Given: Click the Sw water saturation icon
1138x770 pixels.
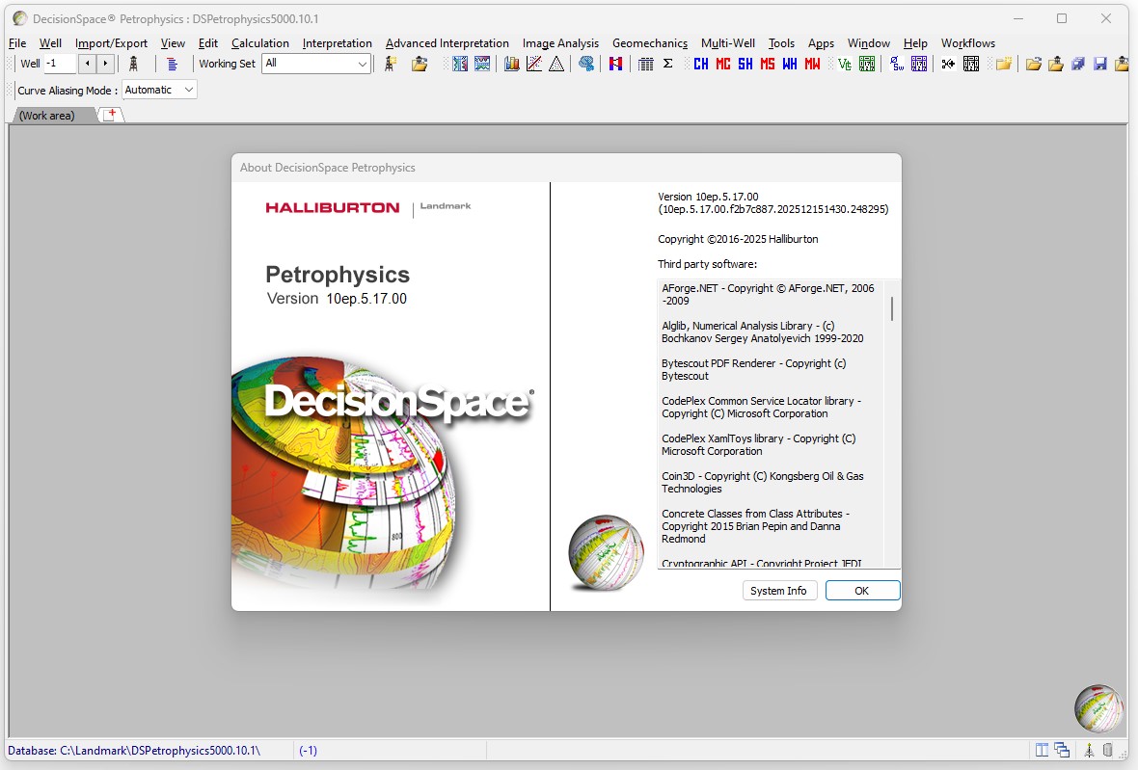Looking at the screenshot, I should click(897, 64).
